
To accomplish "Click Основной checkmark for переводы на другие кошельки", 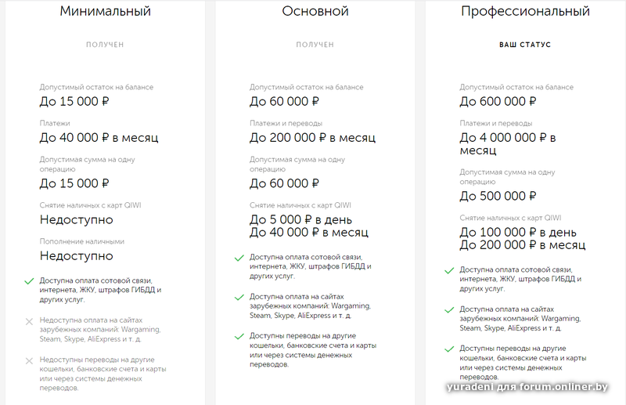I will [x=239, y=336].
